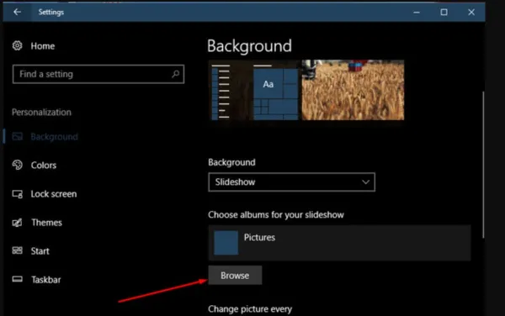
Task: Click the Colors palette icon
Action: 18,165
